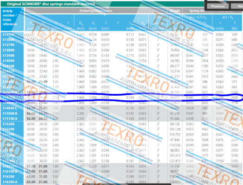Select article number 516200

click(x=8, y=177)
